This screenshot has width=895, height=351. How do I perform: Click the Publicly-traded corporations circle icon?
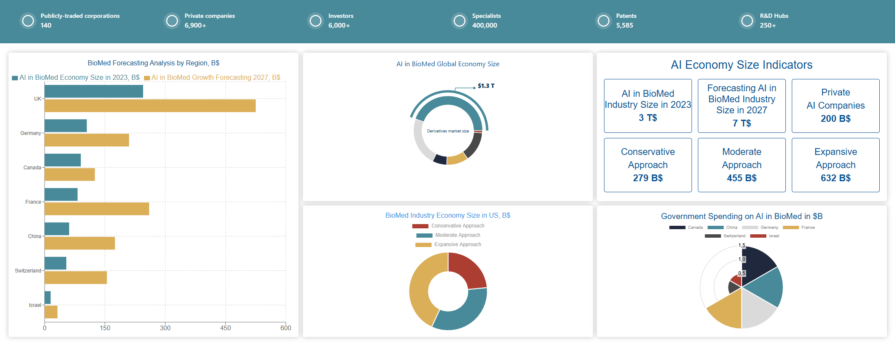tap(28, 21)
